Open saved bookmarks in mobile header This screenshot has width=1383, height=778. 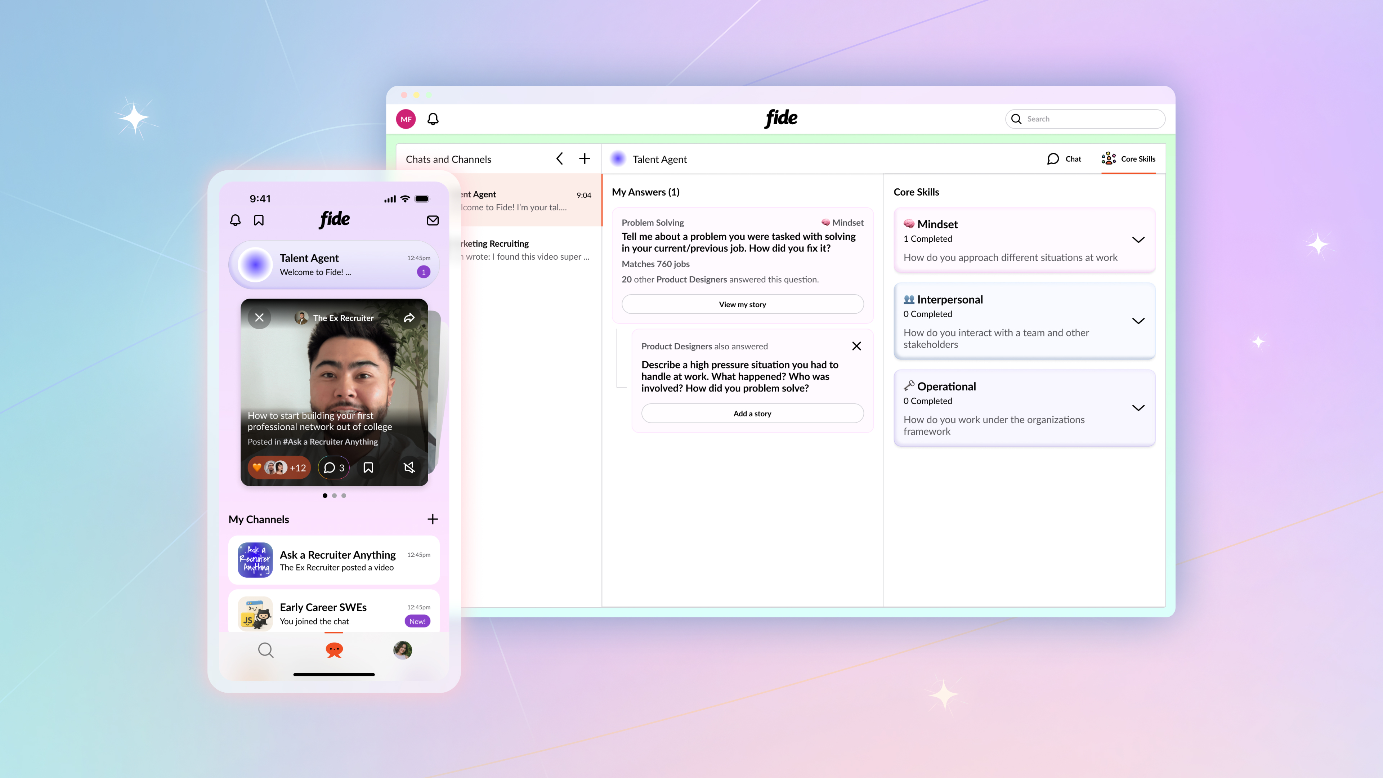(x=259, y=220)
